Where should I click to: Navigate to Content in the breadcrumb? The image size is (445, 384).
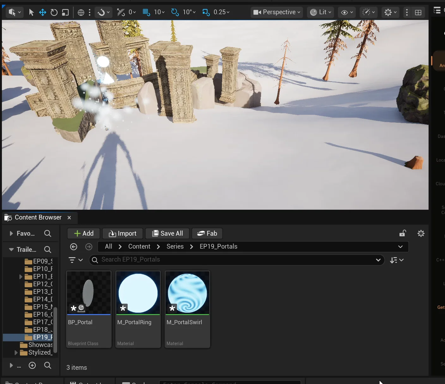139,247
